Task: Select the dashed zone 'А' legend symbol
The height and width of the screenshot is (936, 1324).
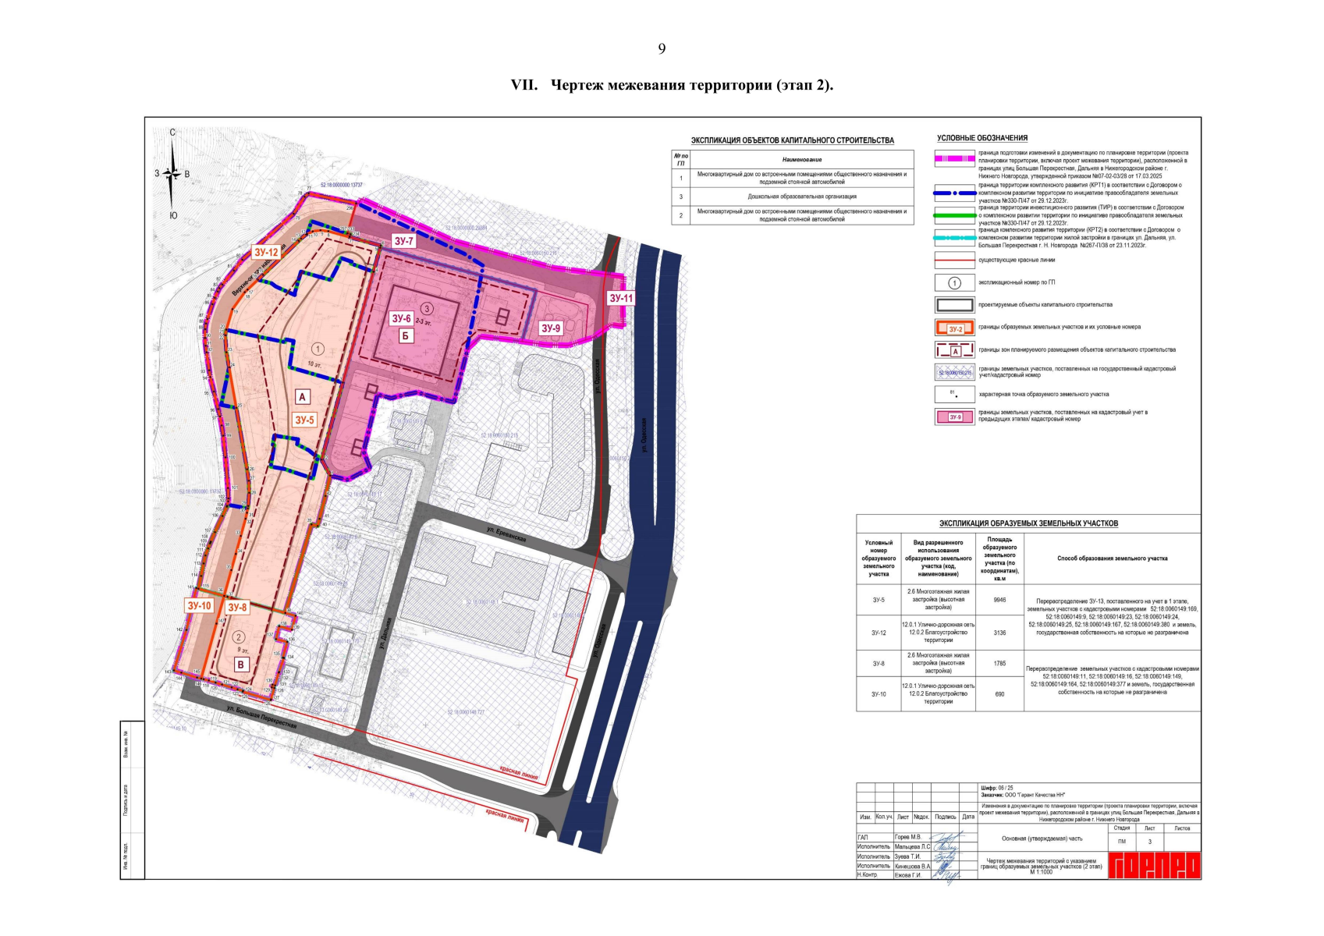Action: coord(954,350)
